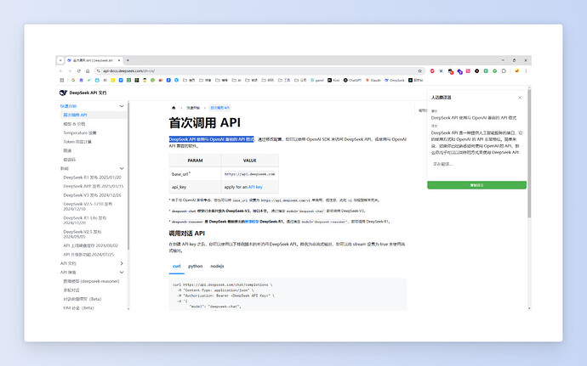This screenshot has height=366, width=587.
Task: Open the apps grid icon in the bookmarks bar
Action: [x=62, y=80]
